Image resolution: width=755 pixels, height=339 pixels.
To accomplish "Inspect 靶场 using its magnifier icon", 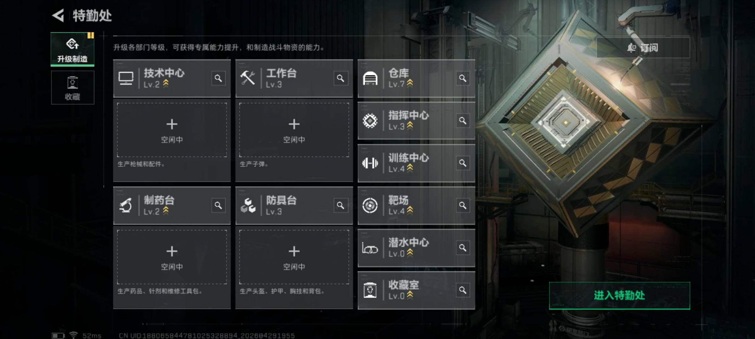I will click(462, 205).
